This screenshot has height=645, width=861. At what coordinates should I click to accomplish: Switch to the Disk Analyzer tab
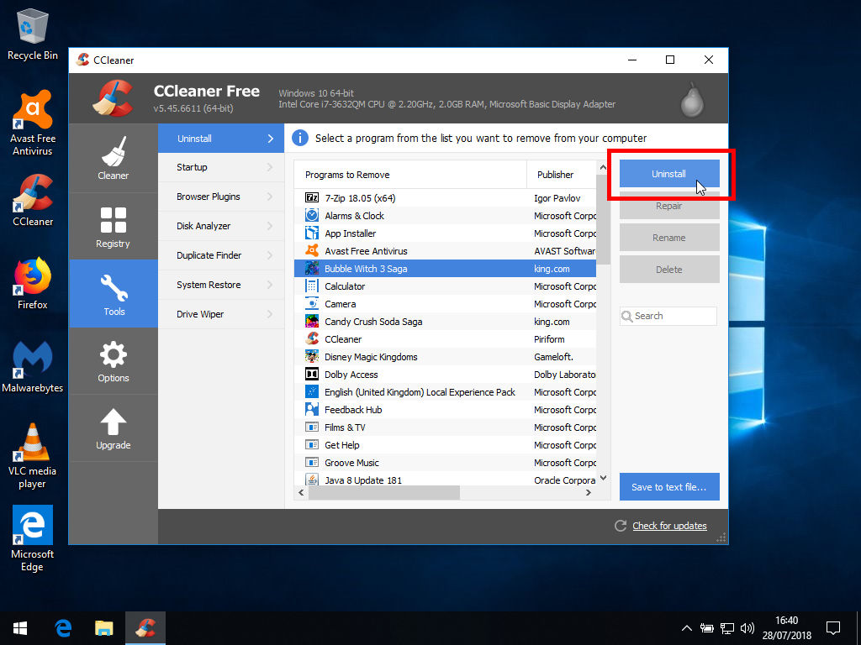(x=221, y=226)
